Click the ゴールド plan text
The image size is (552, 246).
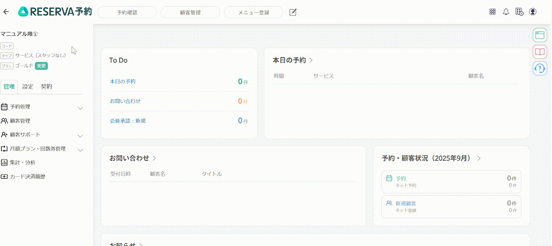pos(24,66)
